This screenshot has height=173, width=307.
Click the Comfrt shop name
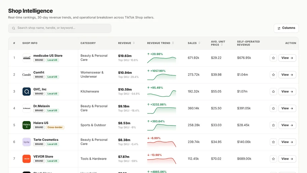39,72
